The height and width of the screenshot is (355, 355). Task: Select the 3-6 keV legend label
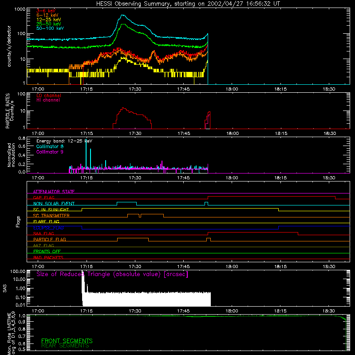(46, 11)
